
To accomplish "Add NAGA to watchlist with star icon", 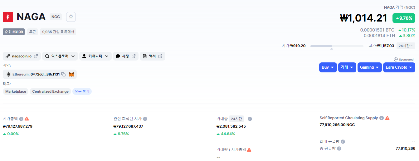I will pyautogui.click(x=71, y=17).
